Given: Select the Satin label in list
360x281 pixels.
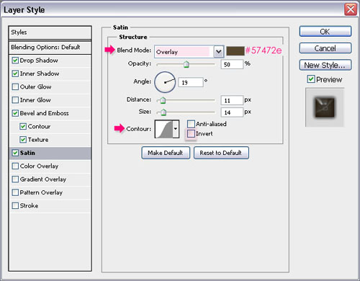Looking at the screenshot, I should [27, 153].
